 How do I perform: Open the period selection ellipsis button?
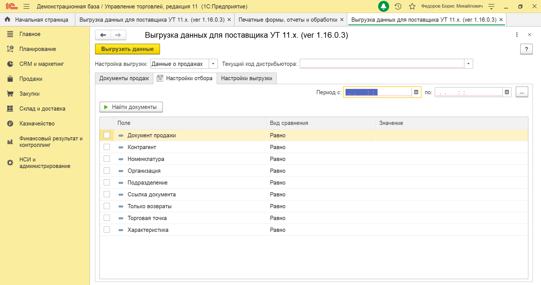[x=522, y=92]
